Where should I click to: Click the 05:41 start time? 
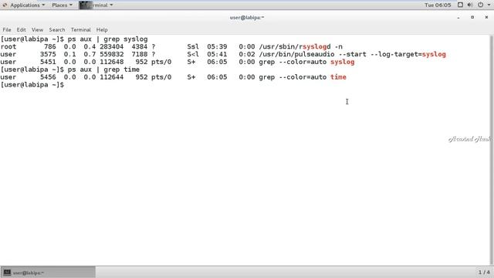tap(217, 54)
